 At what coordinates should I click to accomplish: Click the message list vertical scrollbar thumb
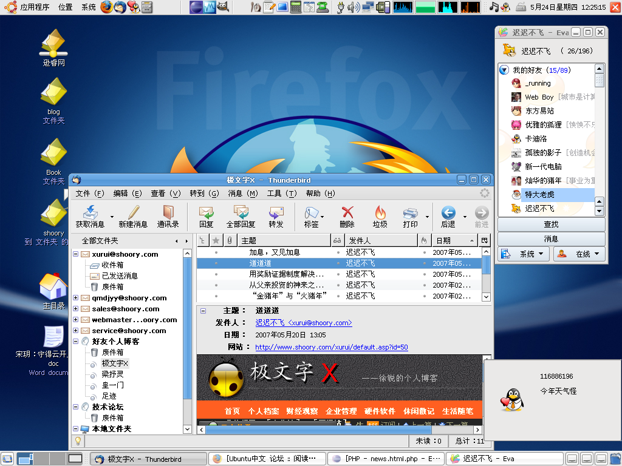(x=487, y=263)
